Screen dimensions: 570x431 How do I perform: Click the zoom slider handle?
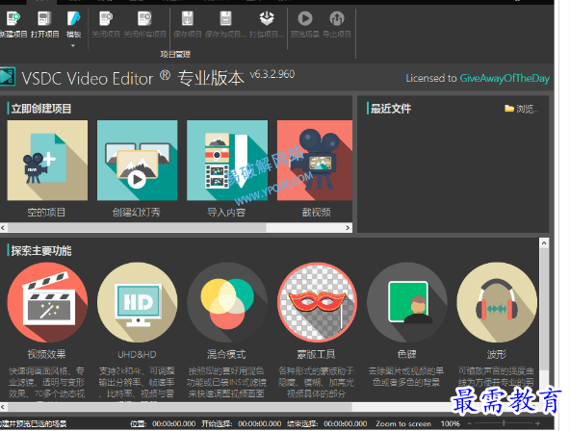click(504, 423)
